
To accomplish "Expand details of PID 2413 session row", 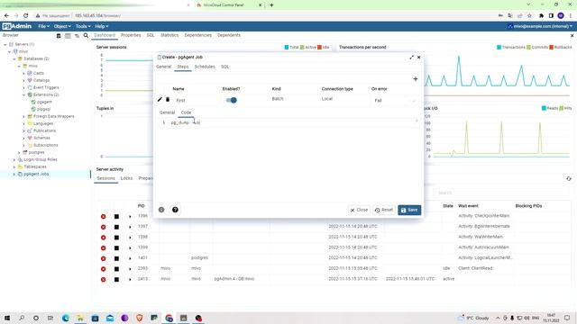I will tap(130, 279).
